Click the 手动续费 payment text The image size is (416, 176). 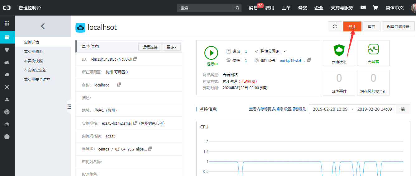248,81
